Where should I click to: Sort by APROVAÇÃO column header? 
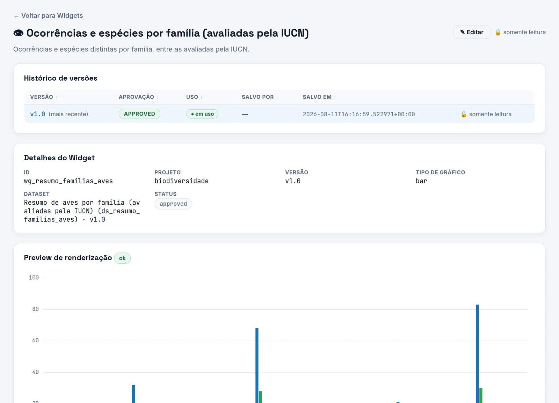point(138,97)
